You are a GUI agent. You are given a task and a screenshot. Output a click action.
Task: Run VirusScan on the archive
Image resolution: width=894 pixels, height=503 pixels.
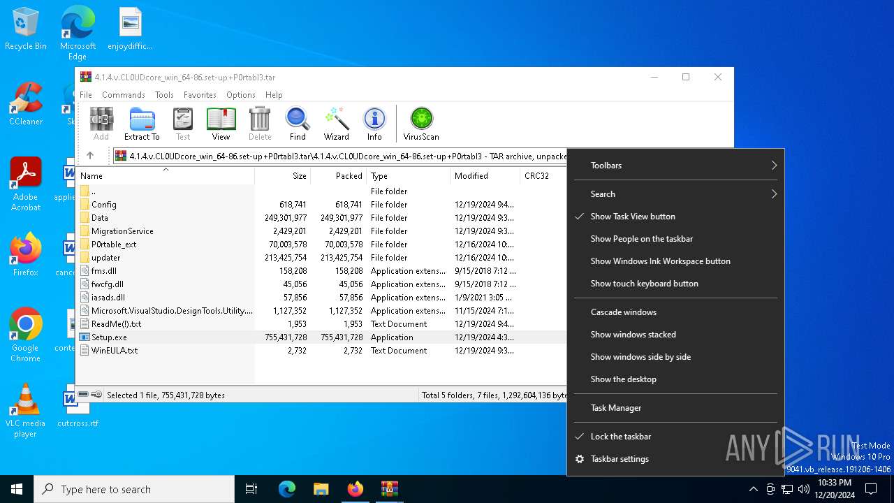(x=421, y=124)
